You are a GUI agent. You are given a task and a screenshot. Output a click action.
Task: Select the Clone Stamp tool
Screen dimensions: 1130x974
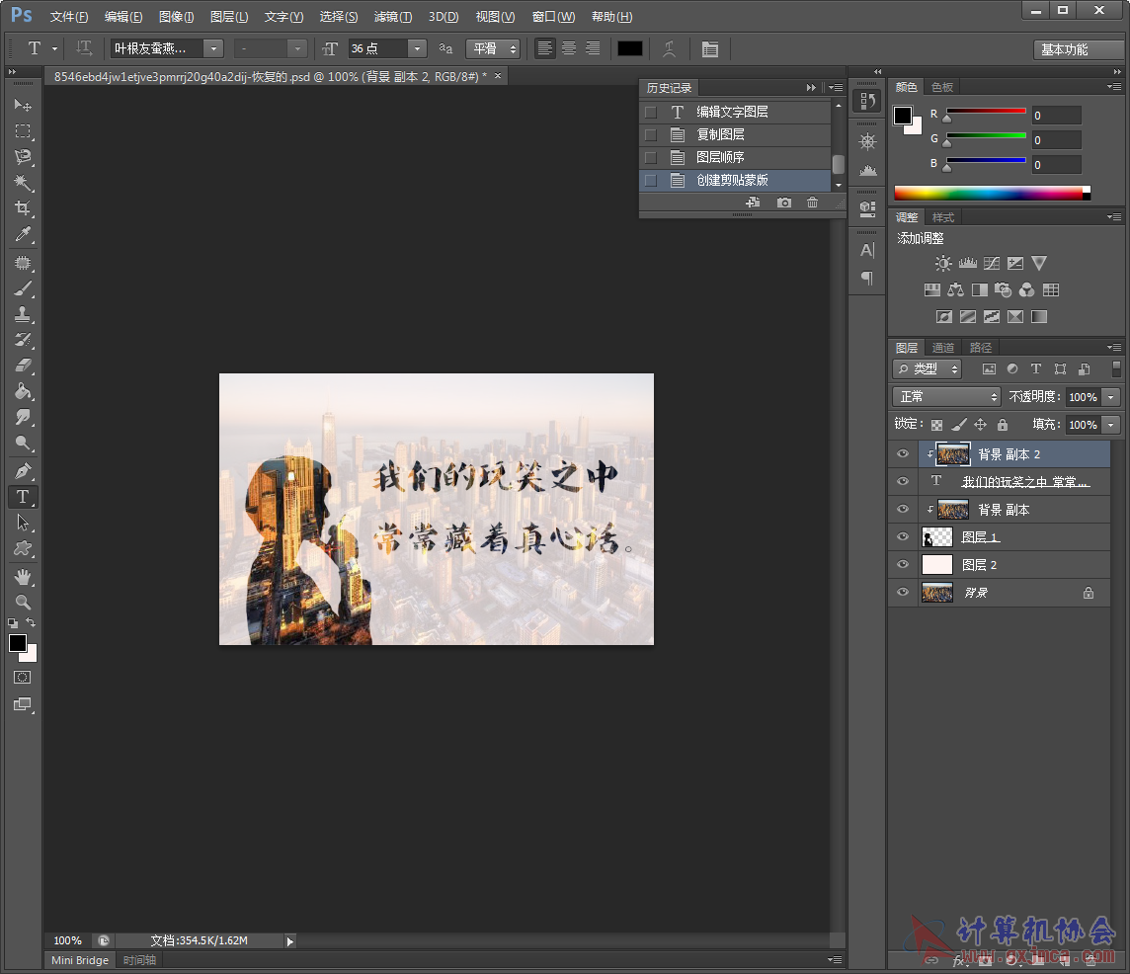tap(23, 314)
